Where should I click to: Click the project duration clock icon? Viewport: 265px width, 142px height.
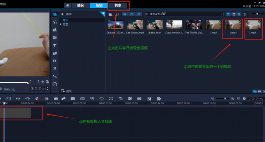coord(244,99)
